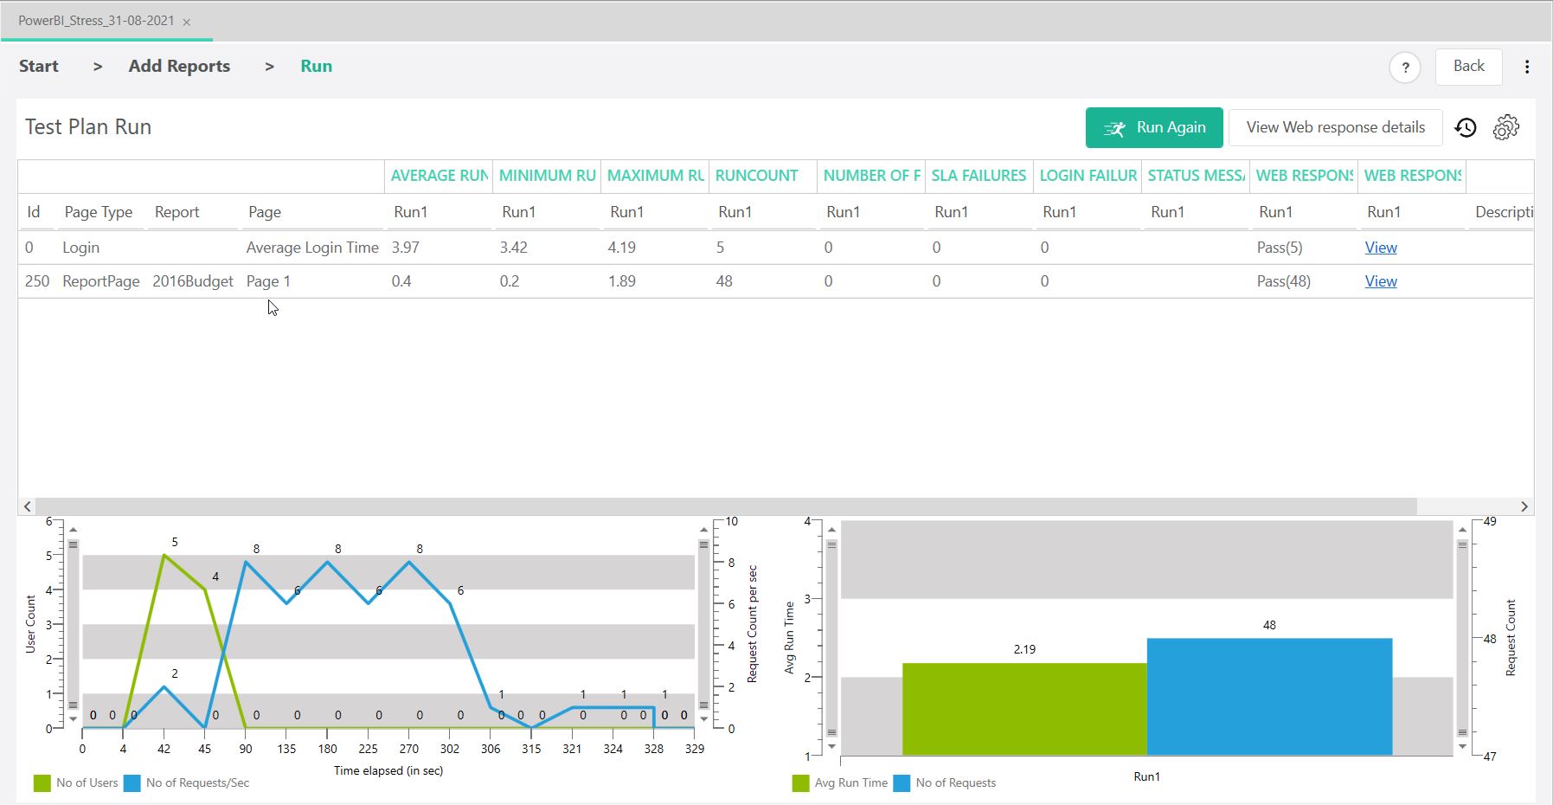Click No of Requests blue legend swatch
1553x805 pixels.
pos(902,783)
